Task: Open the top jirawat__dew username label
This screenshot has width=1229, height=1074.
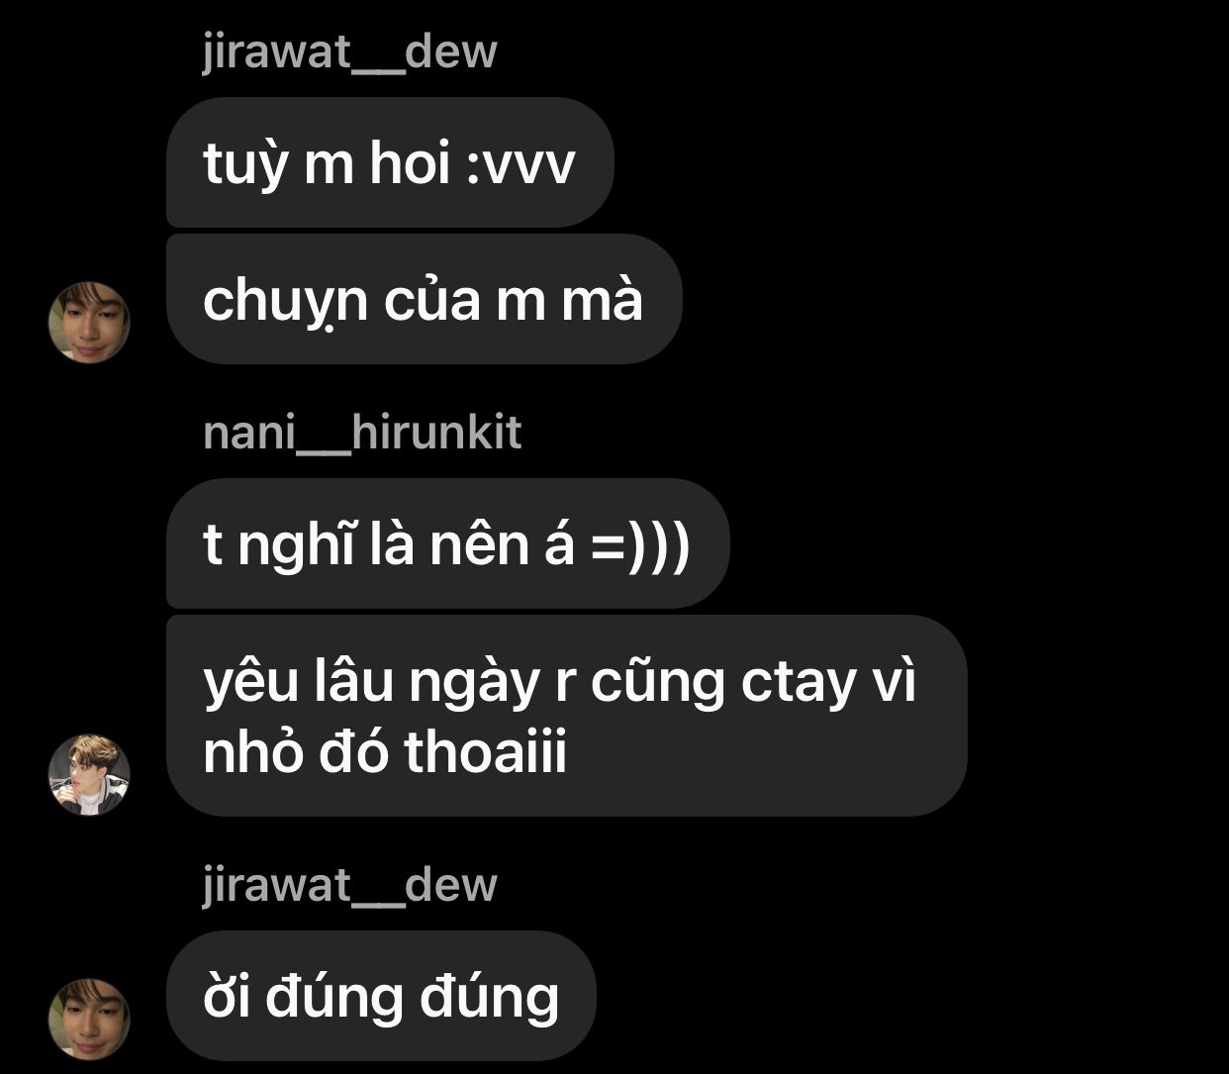Action: (x=349, y=51)
